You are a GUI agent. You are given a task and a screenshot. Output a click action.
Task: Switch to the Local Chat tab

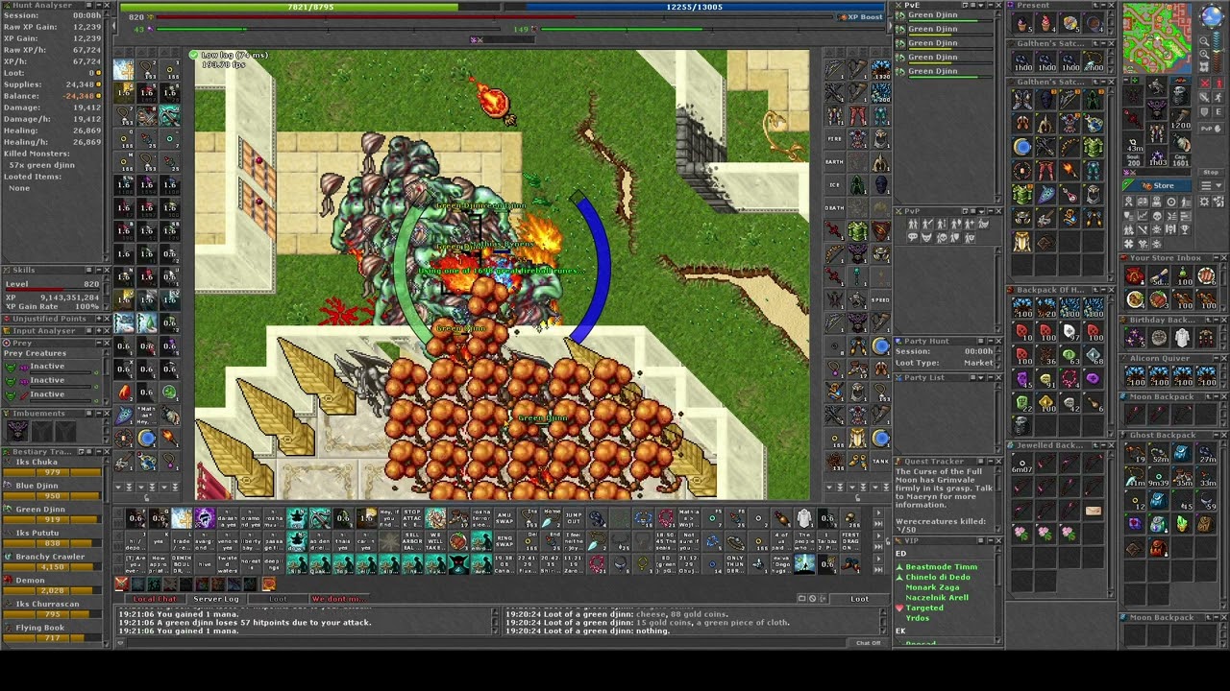tap(155, 599)
